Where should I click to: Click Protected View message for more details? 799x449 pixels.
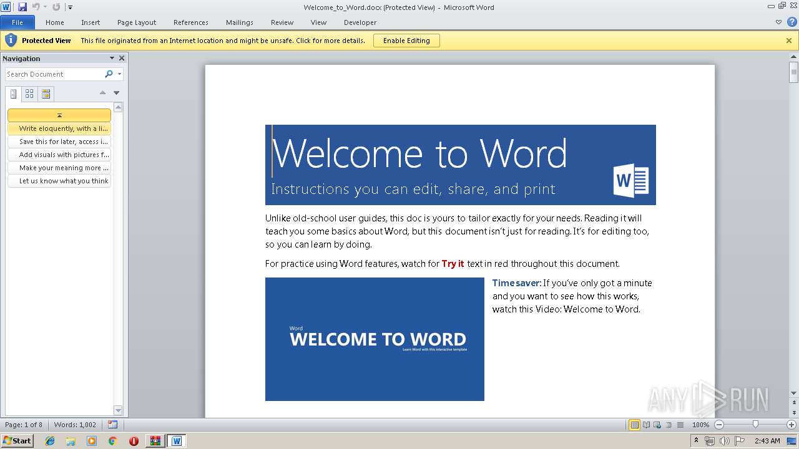coord(223,41)
